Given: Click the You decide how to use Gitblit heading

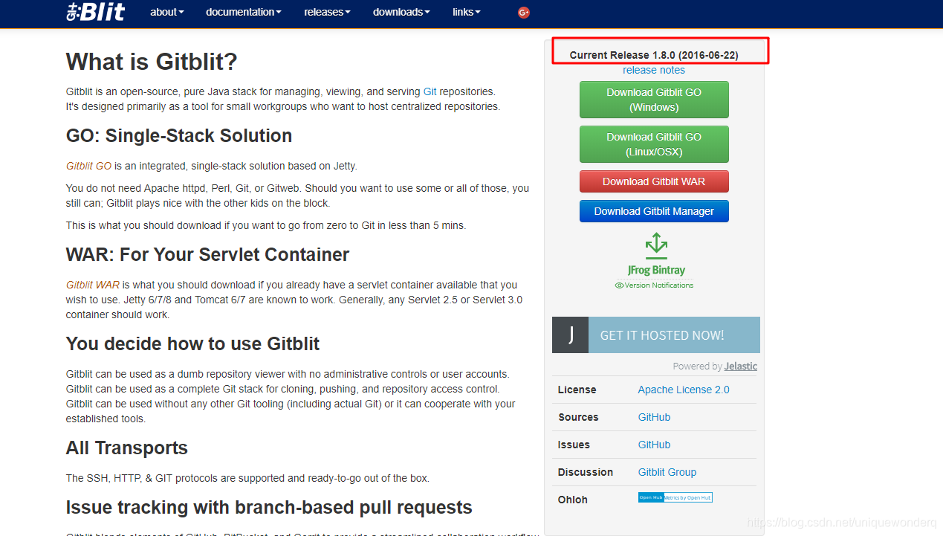Looking at the screenshot, I should click(x=192, y=344).
